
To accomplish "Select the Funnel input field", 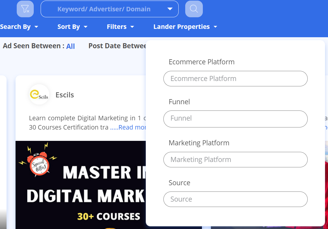I will pos(235,119).
